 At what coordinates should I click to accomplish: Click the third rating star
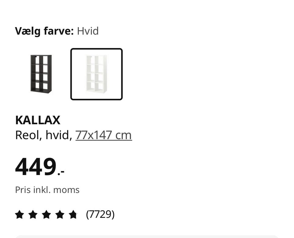tap(46, 214)
